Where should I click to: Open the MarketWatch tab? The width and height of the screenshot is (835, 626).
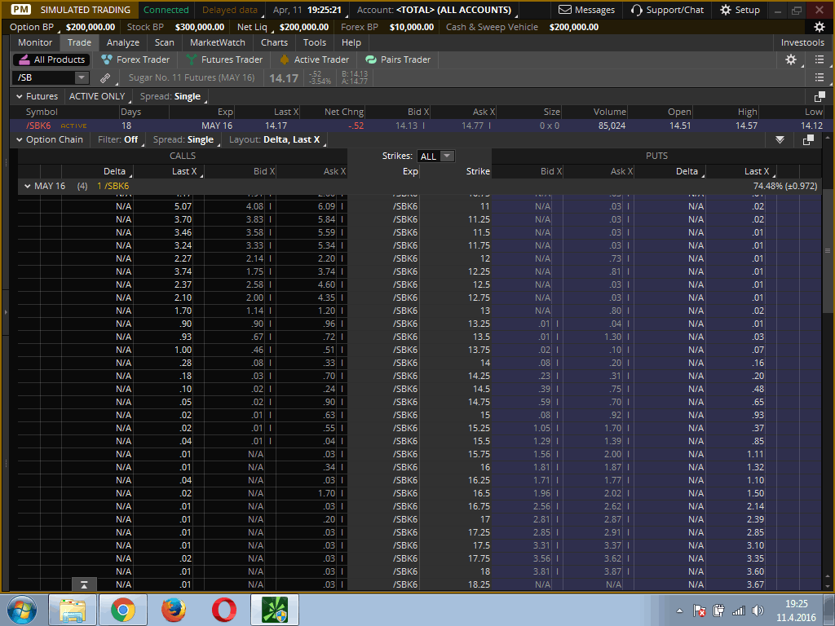pyautogui.click(x=218, y=42)
